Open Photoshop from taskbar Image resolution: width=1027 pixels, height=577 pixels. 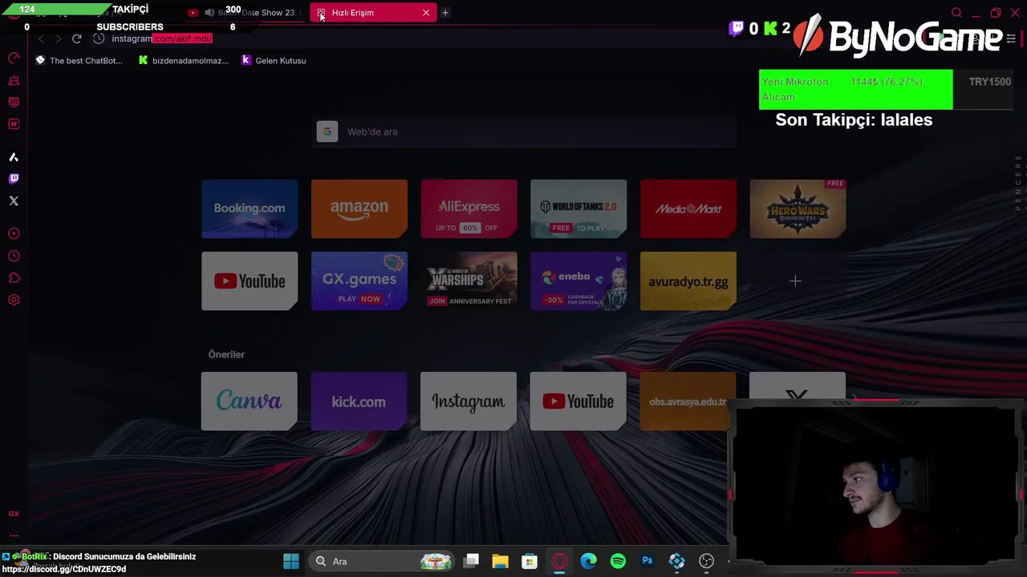(647, 561)
